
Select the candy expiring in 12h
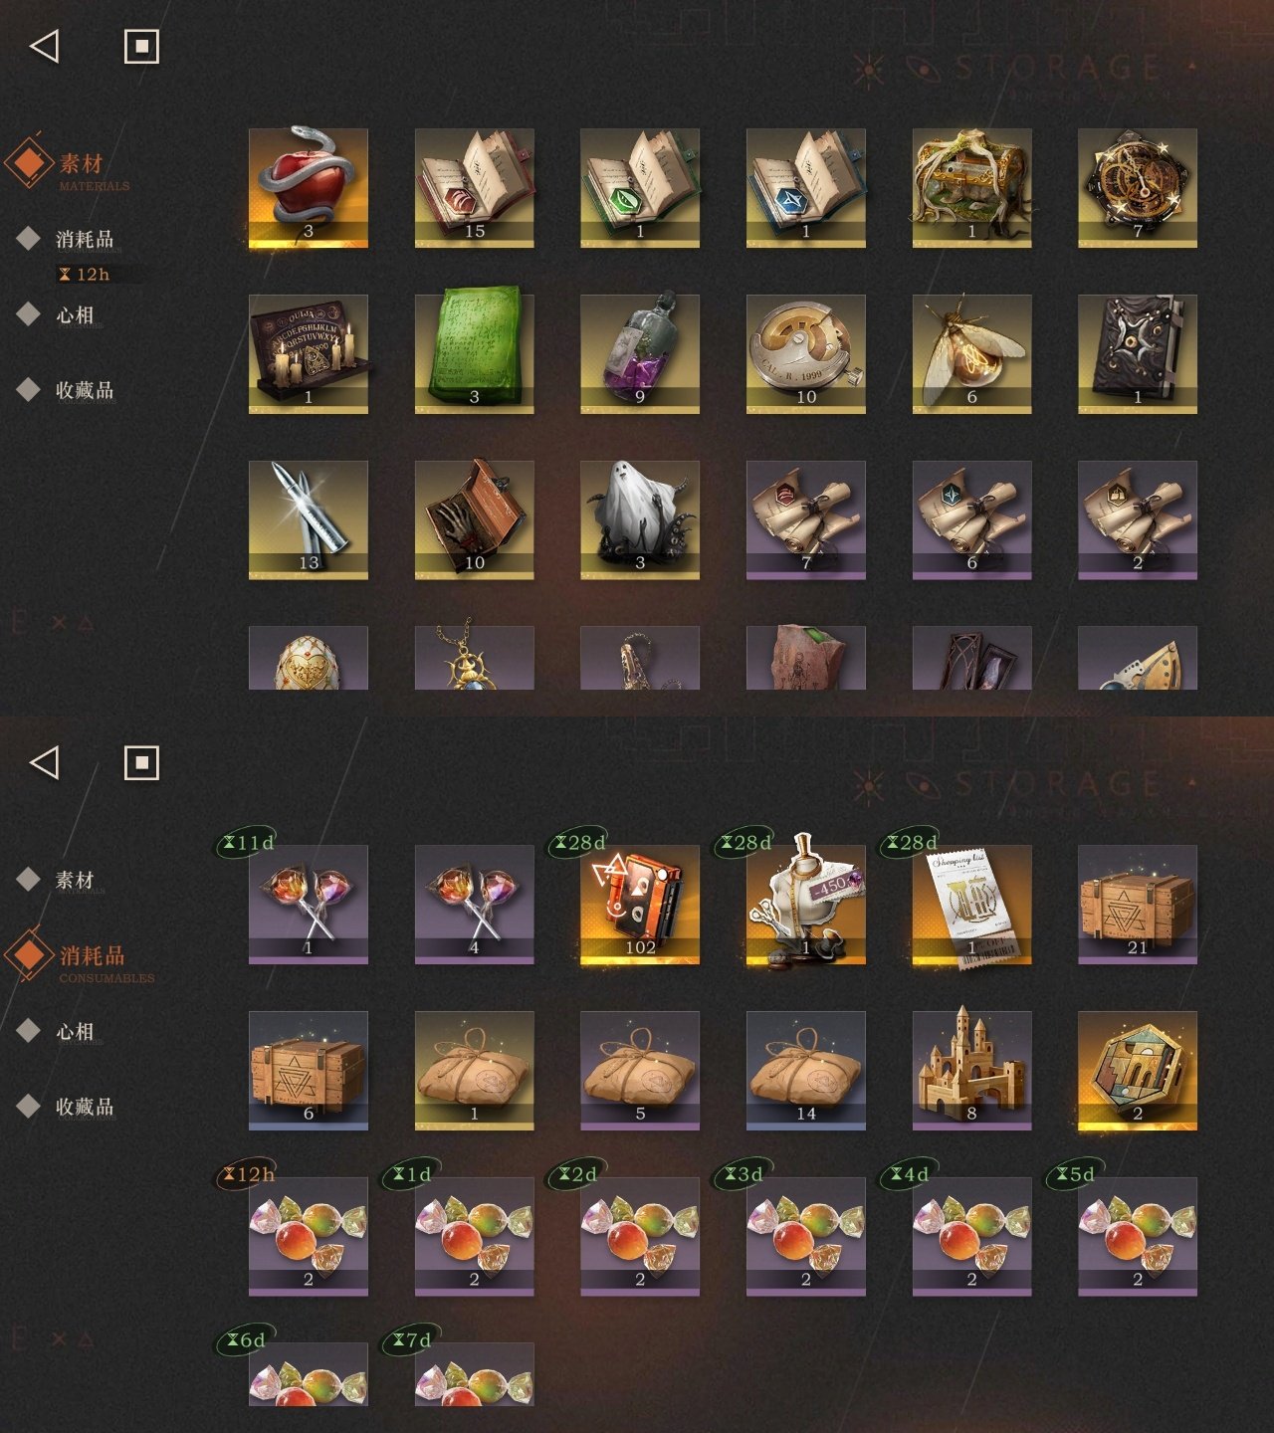click(x=309, y=1236)
